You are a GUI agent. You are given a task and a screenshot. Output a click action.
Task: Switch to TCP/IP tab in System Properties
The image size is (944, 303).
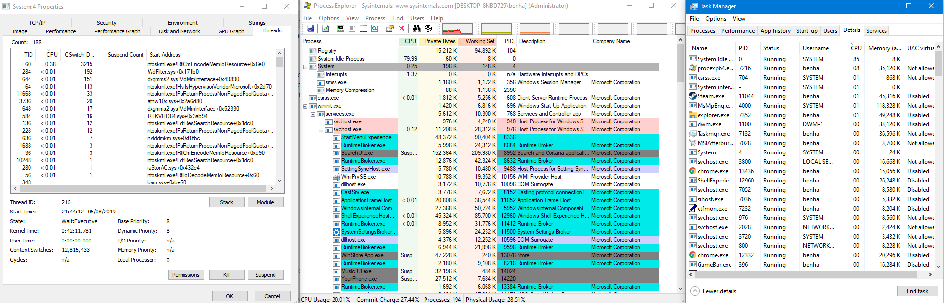(x=37, y=23)
